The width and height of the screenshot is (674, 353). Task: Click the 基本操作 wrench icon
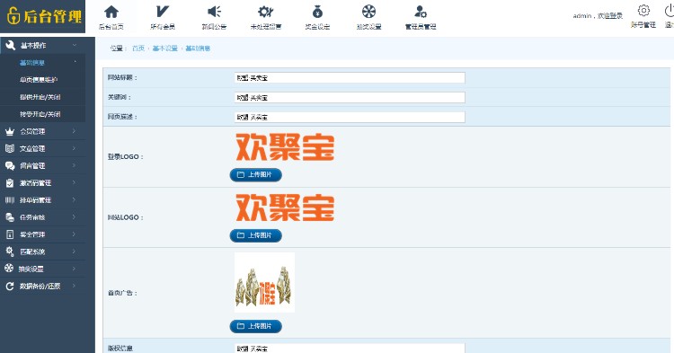[x=10, y=45]
